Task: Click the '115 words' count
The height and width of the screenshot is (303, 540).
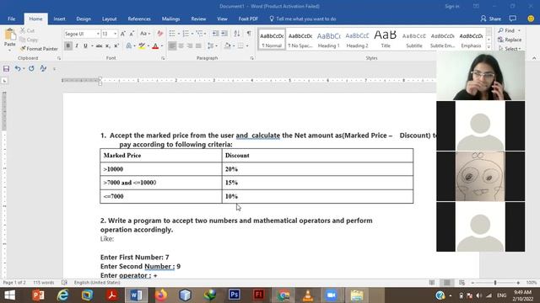Action: pyautogui.click(x=44, y=283)
